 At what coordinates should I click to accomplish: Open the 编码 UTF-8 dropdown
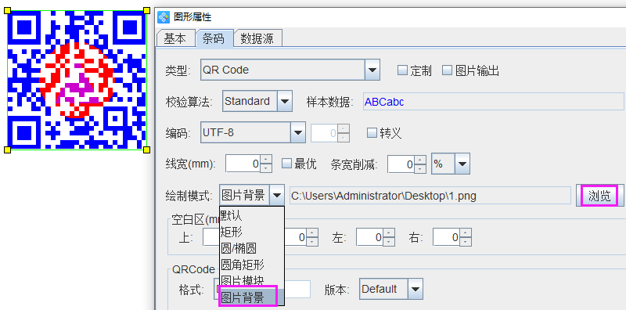[298, 132]
